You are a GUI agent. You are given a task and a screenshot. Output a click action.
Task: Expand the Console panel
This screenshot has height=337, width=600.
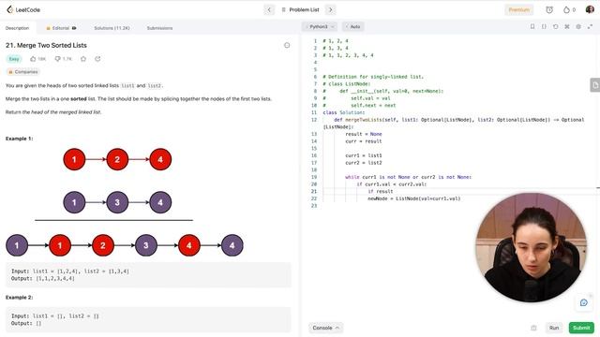point(325,328)
